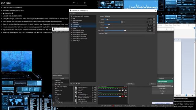The height and width of the screenshot is (110, 196).
Task: Click the Defaults button in the Filters dialog
Action: (130, 84)
